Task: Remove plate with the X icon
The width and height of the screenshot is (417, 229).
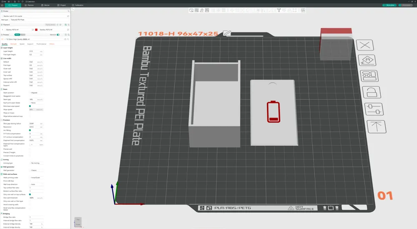Action: pos(365,45)
